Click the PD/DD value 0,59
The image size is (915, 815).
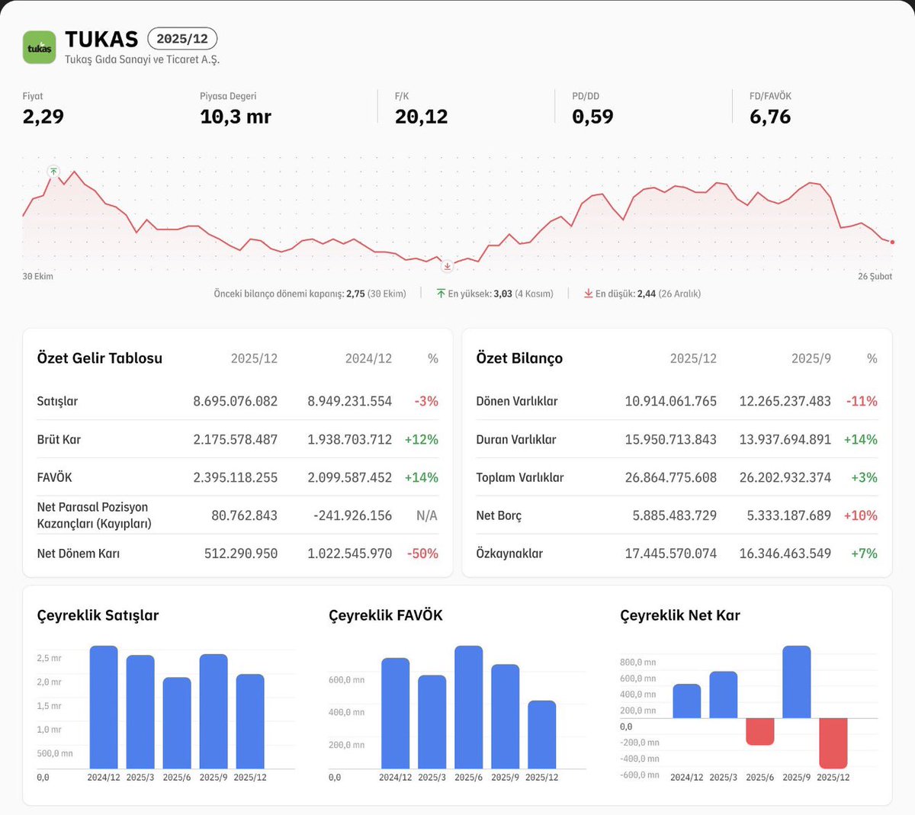point(592,117)
